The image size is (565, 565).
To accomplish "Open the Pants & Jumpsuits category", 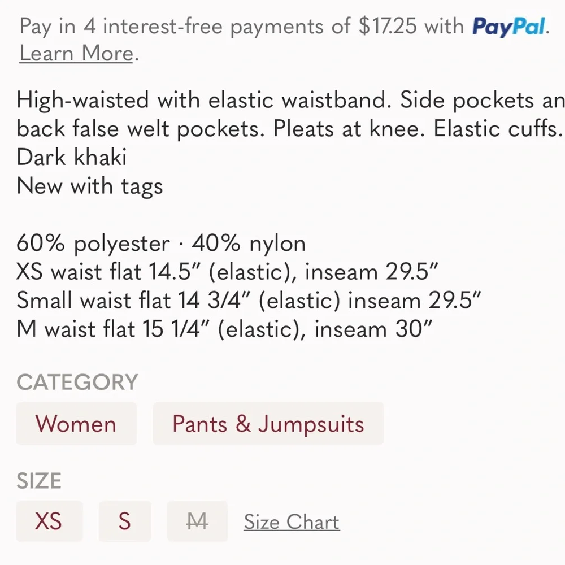I will click(x=268, y=424).
